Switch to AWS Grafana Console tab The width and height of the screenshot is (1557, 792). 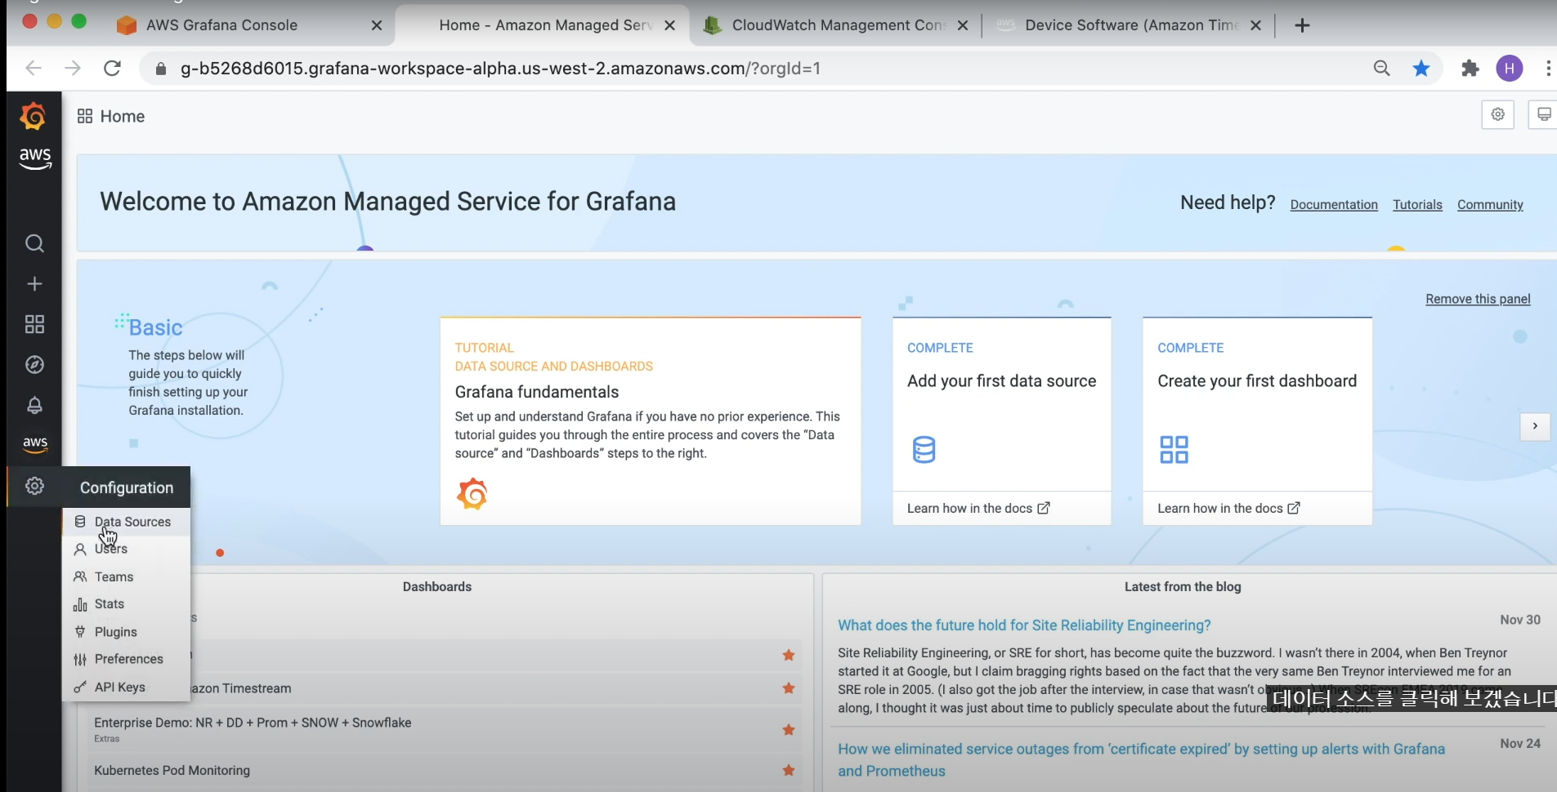(x=221, y=25)
